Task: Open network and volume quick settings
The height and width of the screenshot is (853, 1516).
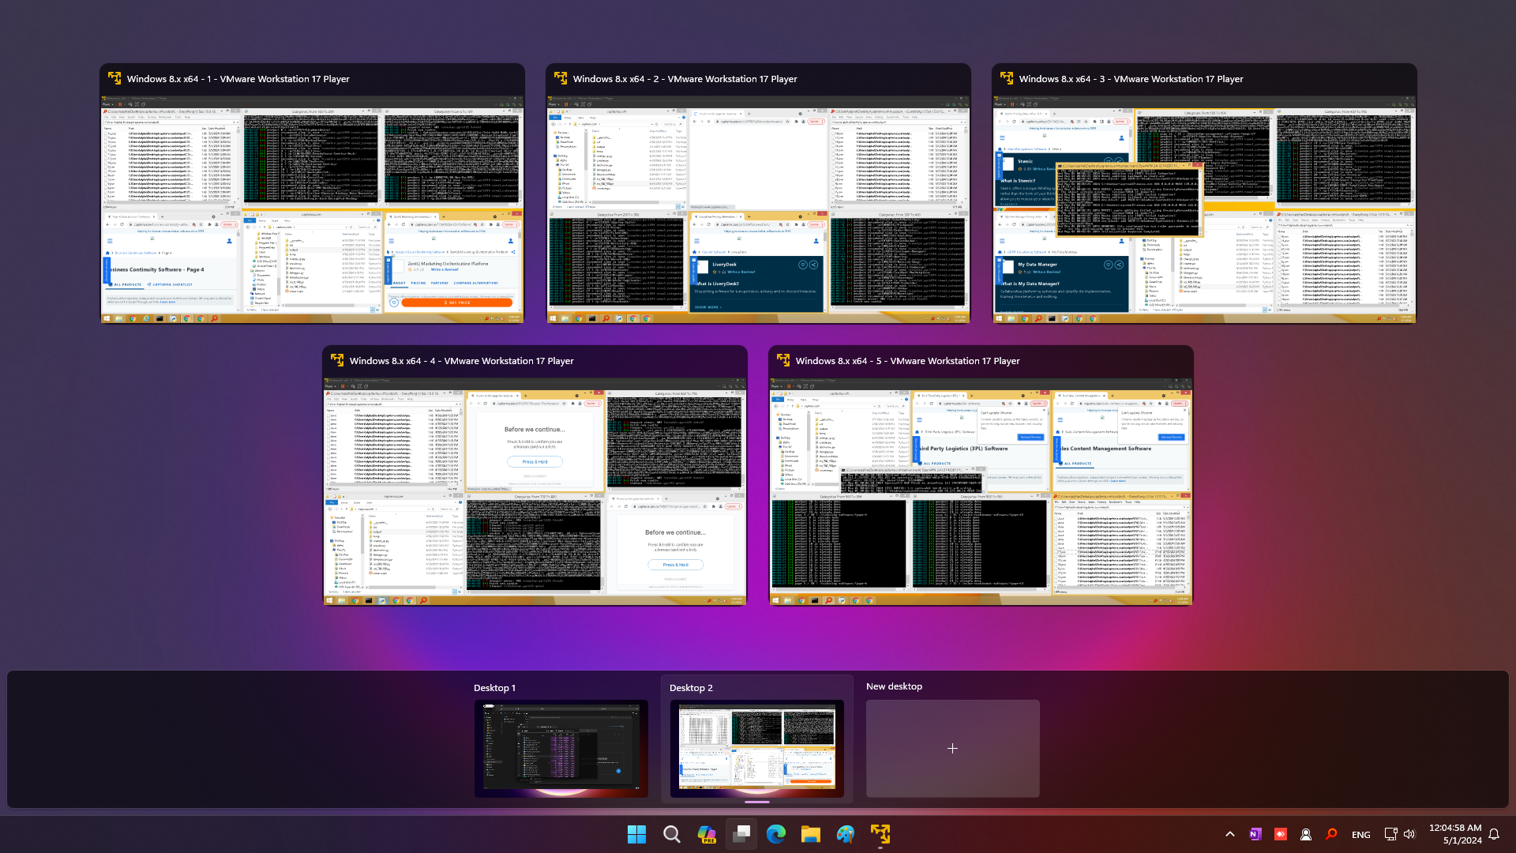Action: click(1400, 834)
